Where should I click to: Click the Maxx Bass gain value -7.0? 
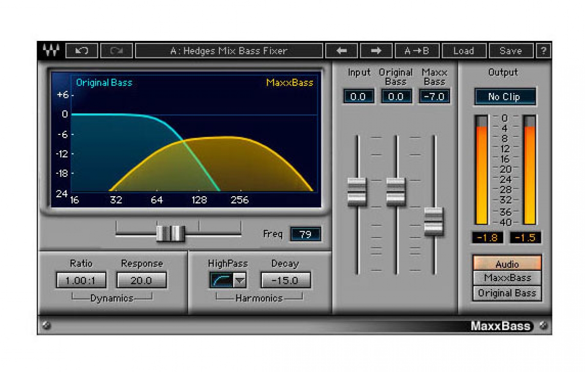coord(434,96)
